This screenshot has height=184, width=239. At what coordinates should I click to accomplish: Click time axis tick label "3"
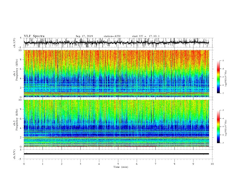80,164
